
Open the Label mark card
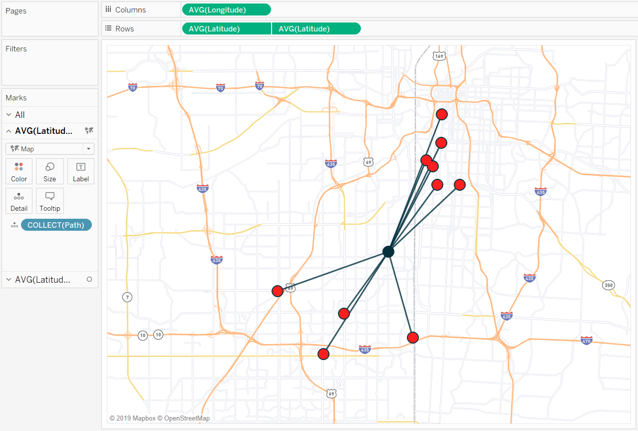pos(81,171)
